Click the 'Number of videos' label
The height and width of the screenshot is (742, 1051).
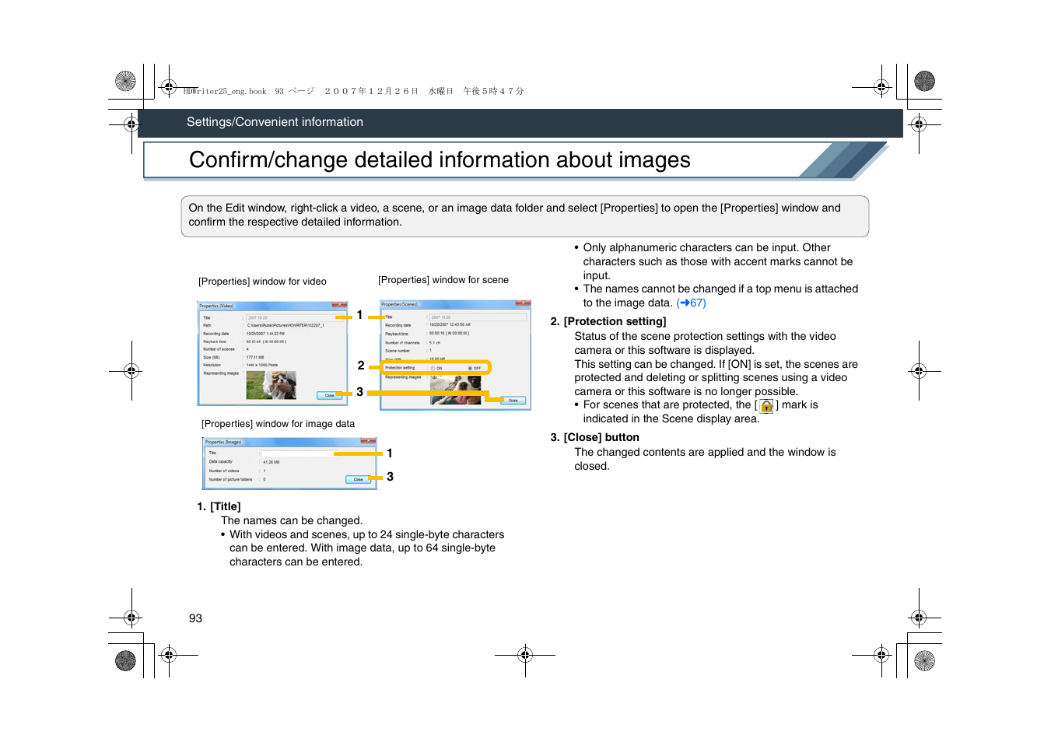point(224,471)
